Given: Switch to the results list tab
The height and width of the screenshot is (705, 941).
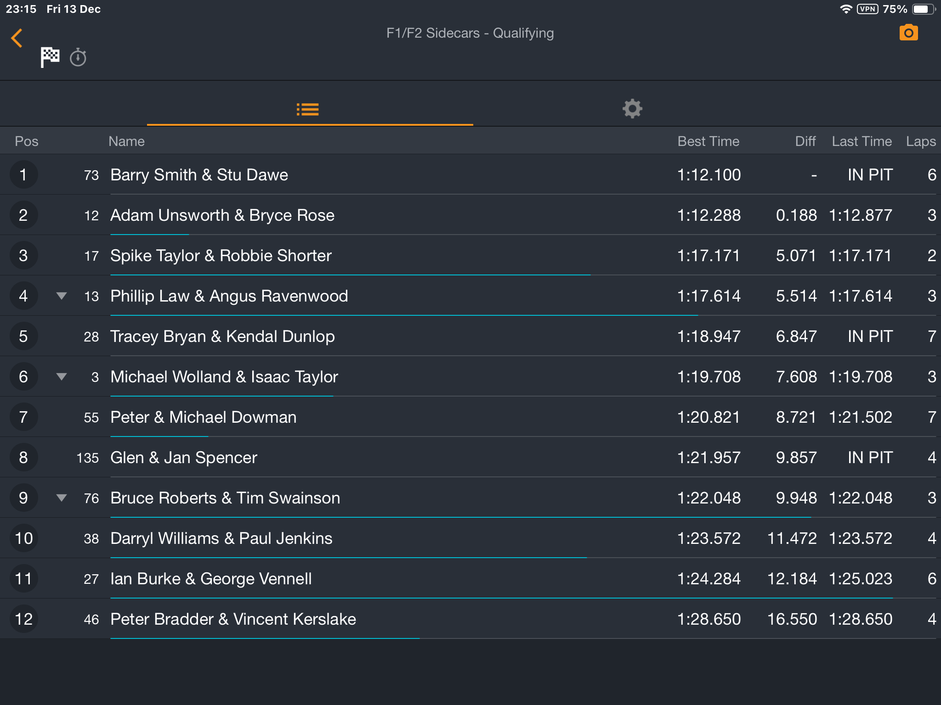Looking at the screenshot, I should click(308, 109).
